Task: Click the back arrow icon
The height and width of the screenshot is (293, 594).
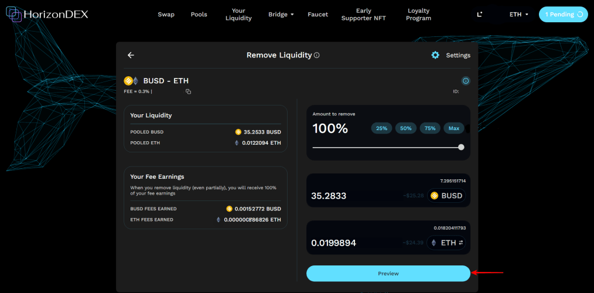Action: click(131, 55)
